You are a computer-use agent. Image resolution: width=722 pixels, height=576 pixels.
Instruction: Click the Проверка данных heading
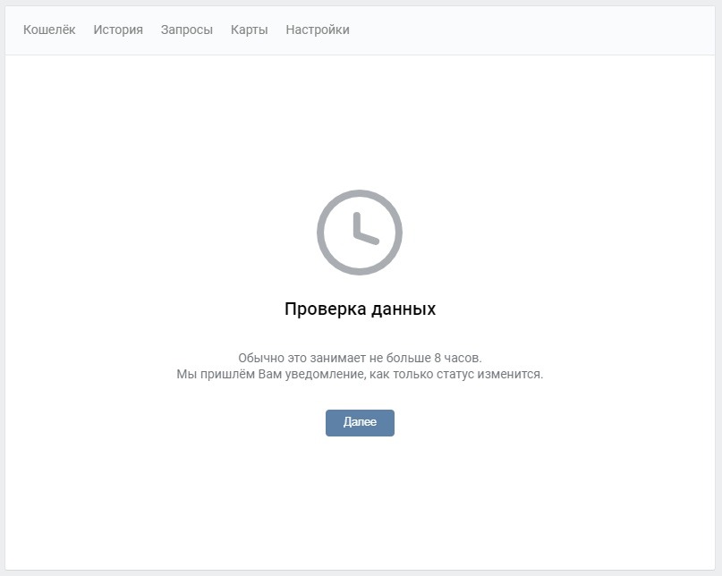360,309
